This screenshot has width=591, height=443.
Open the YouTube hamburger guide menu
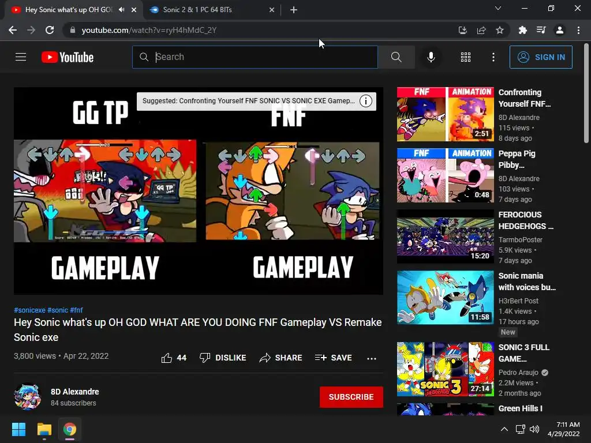point(21,57)
